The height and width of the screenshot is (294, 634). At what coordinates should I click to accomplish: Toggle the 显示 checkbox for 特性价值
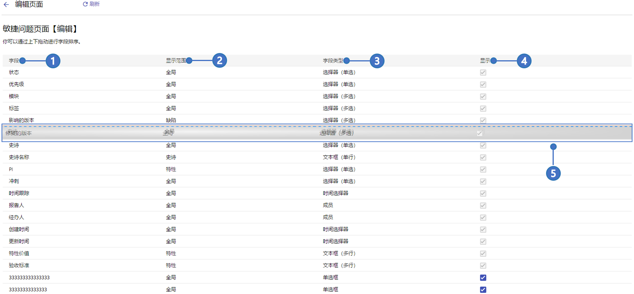coord(483,254)
